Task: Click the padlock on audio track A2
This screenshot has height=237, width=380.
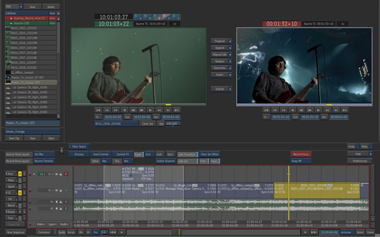Action: (x=61, y=208)
